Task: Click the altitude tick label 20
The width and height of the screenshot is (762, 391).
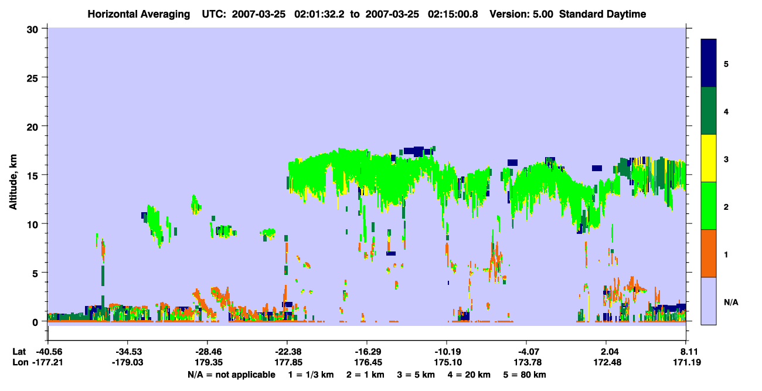Action: pyautogui.click(x=34, y=126)
